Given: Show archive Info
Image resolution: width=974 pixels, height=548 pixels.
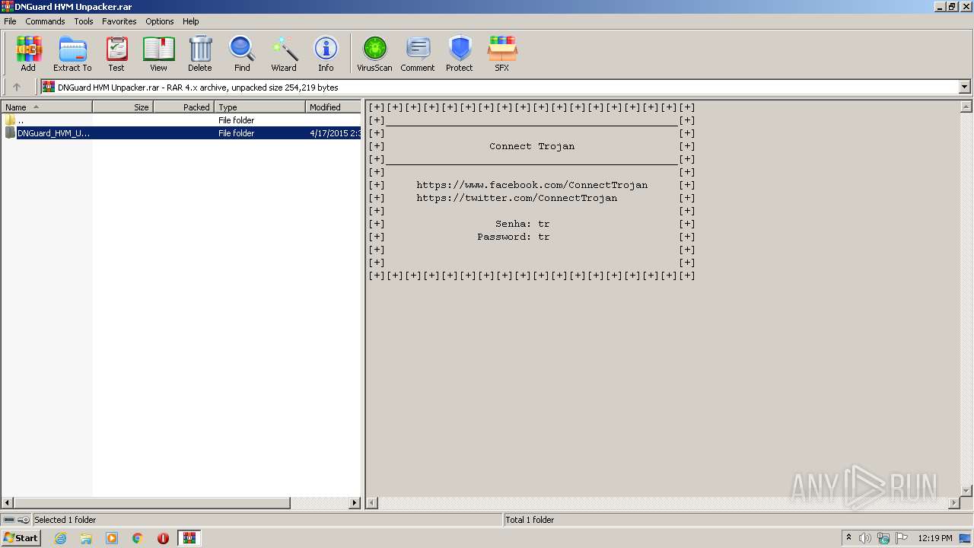Looking at the screenshot, I should (x=326, y=53).
